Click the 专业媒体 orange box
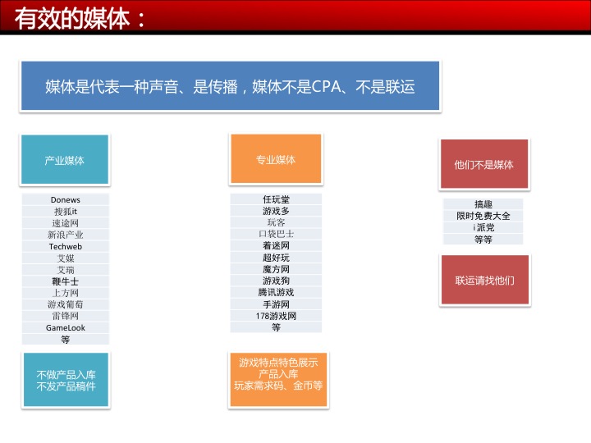The width and height of the screenshot is (591, 443). tap(276, 159)
